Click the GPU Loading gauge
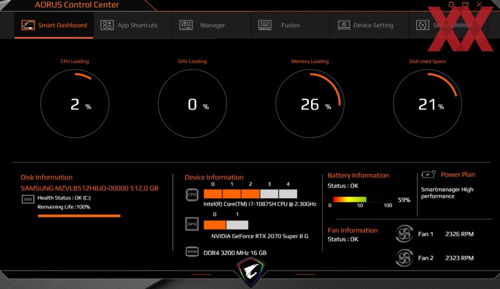Screen dimensions: 500x289 coord(192,104)
